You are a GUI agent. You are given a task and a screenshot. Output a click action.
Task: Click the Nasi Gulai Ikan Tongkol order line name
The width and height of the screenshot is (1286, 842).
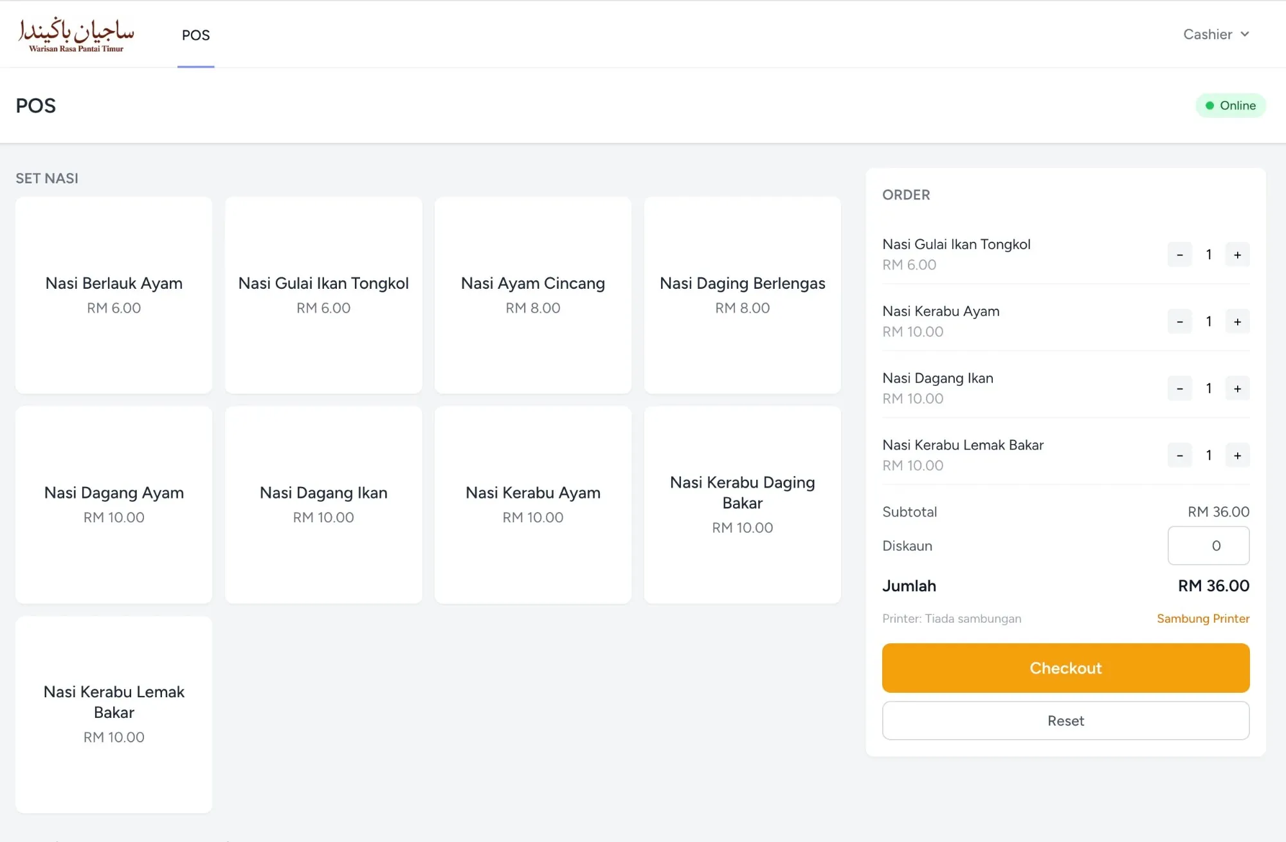coord(956,244)
